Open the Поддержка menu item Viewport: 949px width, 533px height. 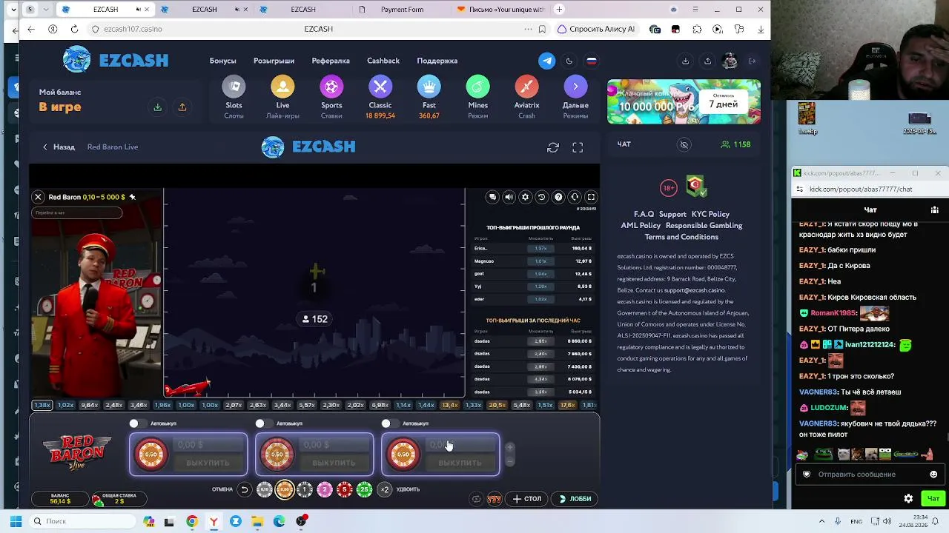tap(437, 61)
